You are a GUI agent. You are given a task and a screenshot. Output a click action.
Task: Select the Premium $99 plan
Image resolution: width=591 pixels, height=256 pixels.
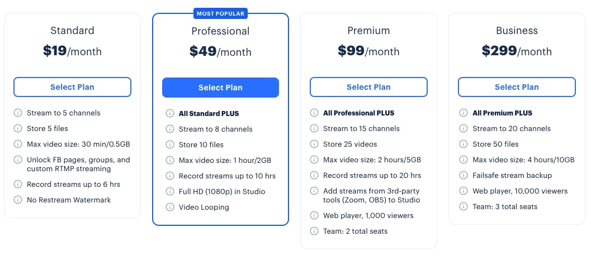click(368, 87)
